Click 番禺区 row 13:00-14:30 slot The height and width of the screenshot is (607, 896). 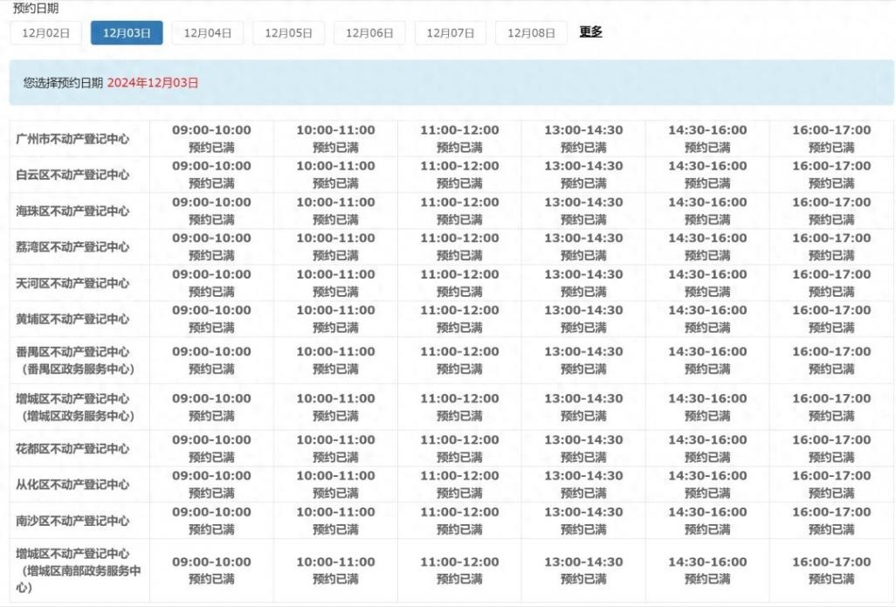pyautogui.click(x=583, y=360)
